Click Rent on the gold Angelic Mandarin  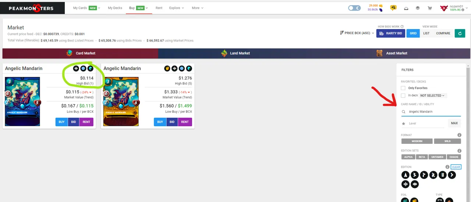(185, 122)
